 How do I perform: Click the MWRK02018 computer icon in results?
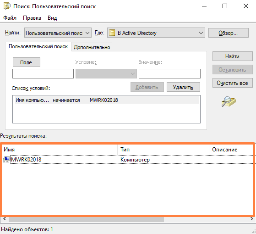point(6,159)
